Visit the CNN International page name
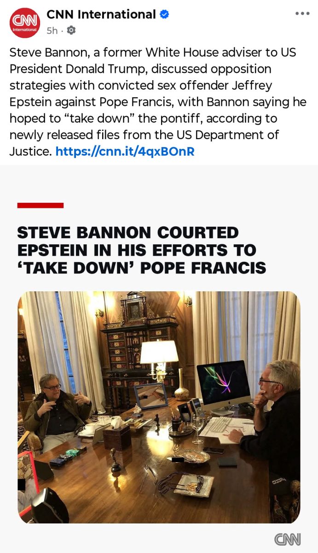The image size is (318, 553). click(101, 14)
